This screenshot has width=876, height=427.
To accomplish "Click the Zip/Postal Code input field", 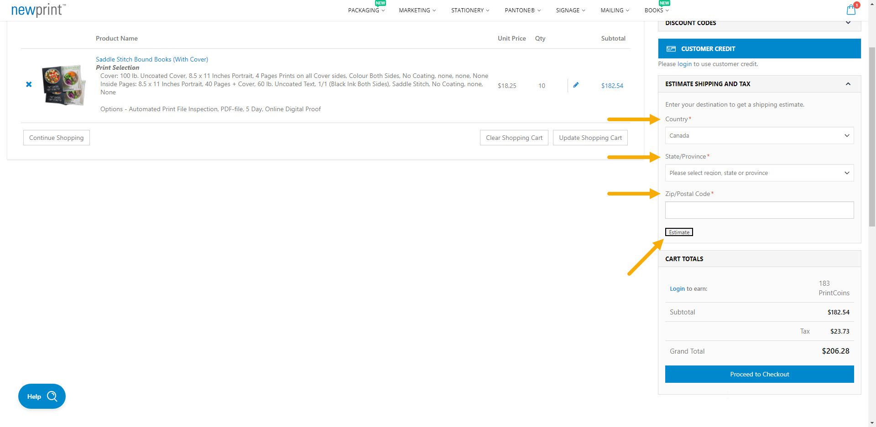I will [759, 210].
